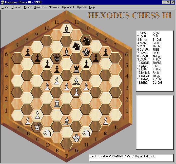Click the reply 'Nd9g9' in move list
This screenshot has width=176, height=164.
(157, 56)
